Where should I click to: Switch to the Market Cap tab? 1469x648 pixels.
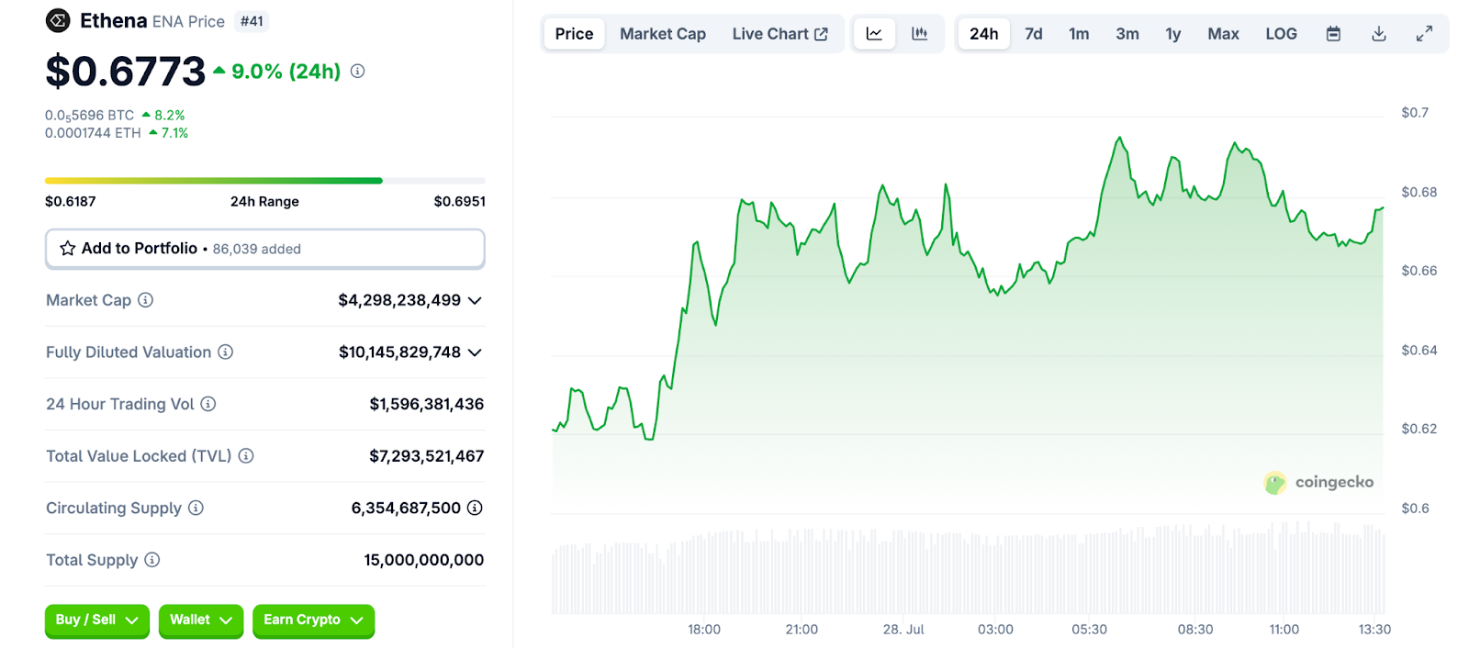click(662, 34)
